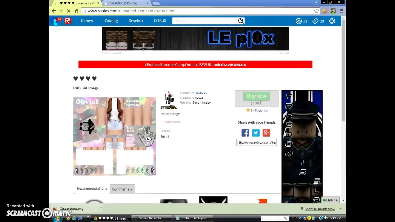Click into the Roblox search field
This screenshot has height=222, width=395.
pyautogui.click(x=205, y=21)
